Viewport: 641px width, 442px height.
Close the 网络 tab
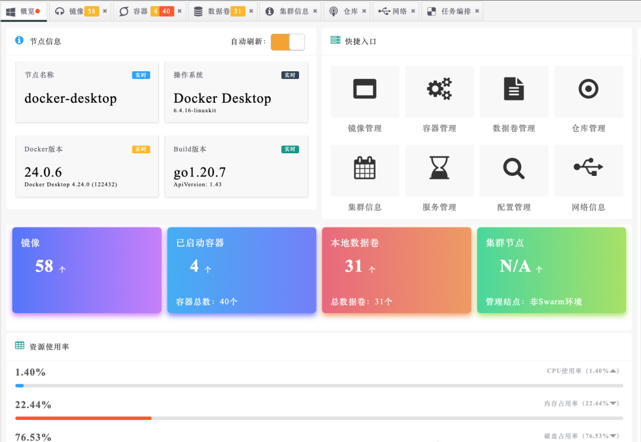pyautogui.click(x=413, y=11)
